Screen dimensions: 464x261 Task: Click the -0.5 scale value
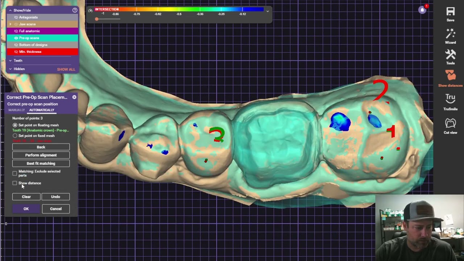[x=179, y=14]
